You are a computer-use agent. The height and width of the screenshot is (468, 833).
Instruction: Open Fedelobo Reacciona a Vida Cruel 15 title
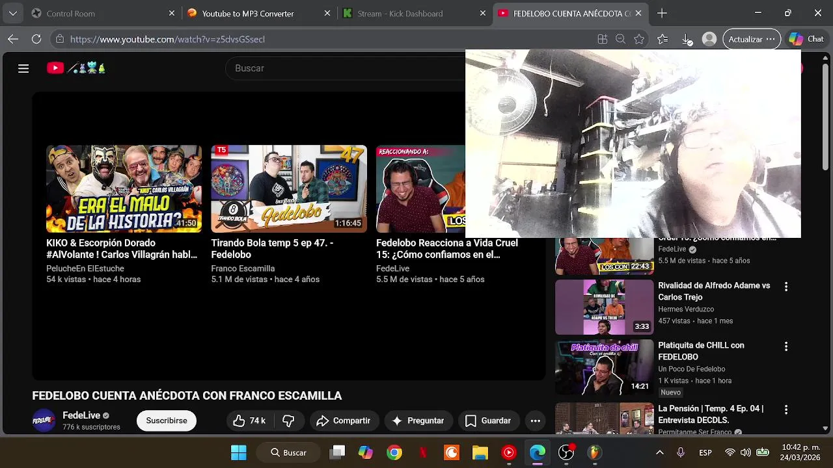tap(447, 249)
